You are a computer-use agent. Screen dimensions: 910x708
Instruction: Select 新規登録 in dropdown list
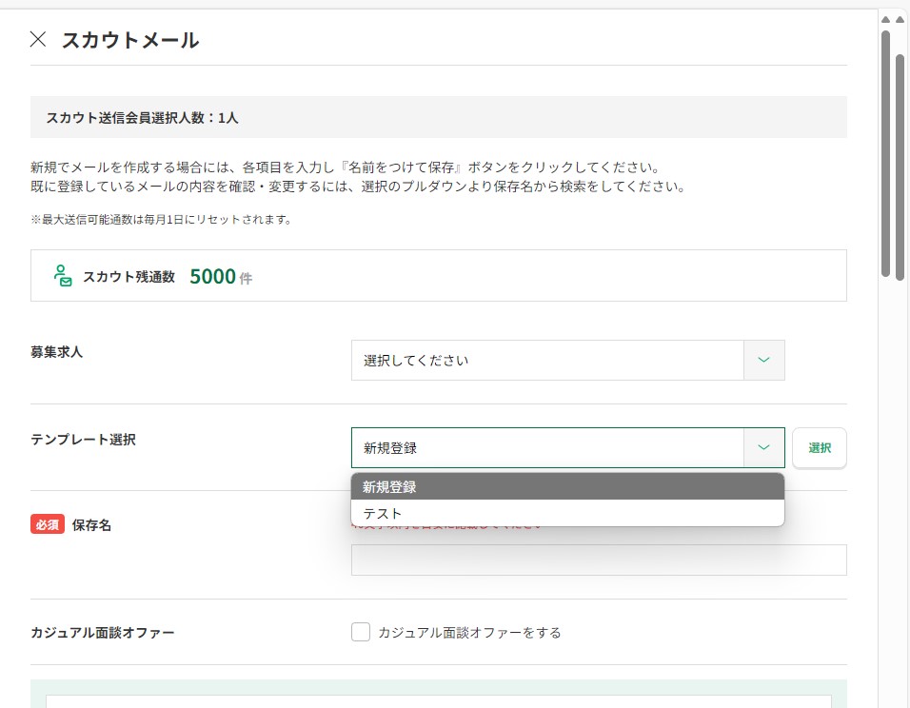[567, 487]
